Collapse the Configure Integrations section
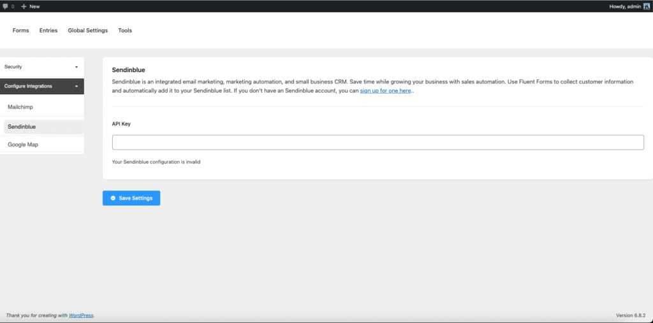The height and width of the screenshot is (323, 653). point(77,86)
